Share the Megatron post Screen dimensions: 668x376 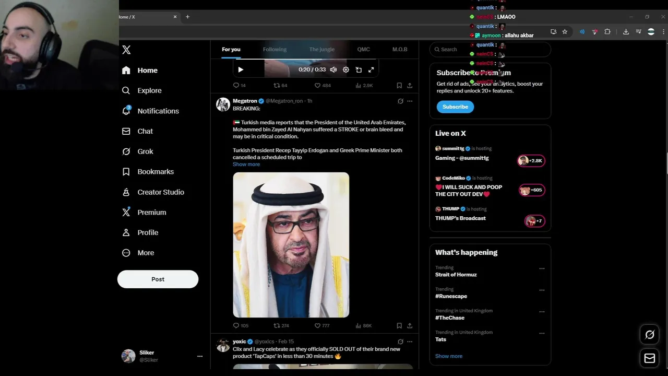[410, 325]
